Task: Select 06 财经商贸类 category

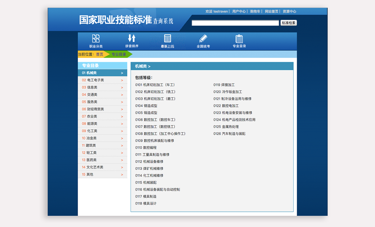Action: pos(95,109)
